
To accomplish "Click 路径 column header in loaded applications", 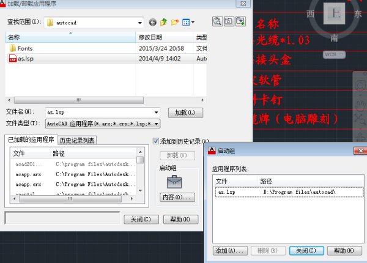I will click(94, 154).
